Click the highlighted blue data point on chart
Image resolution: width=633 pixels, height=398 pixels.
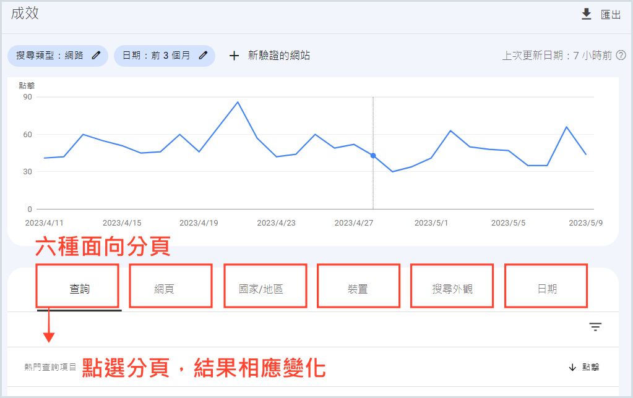(x=373, y=156)
